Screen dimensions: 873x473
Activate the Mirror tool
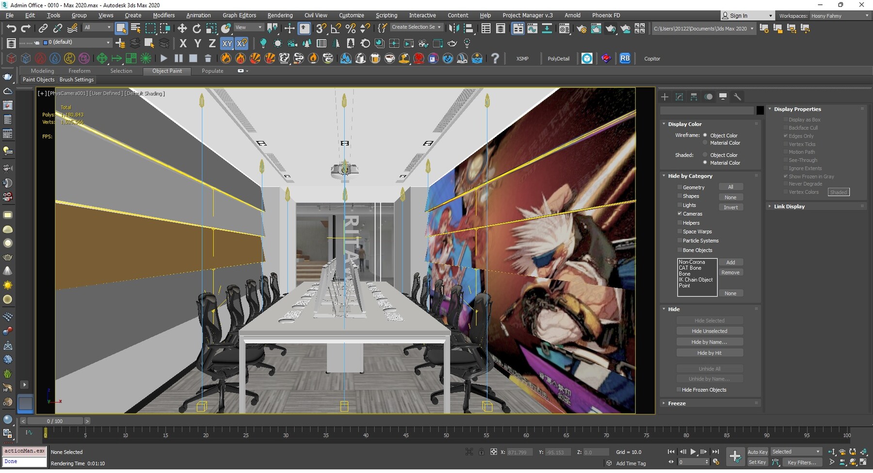[x=454, y=28]
